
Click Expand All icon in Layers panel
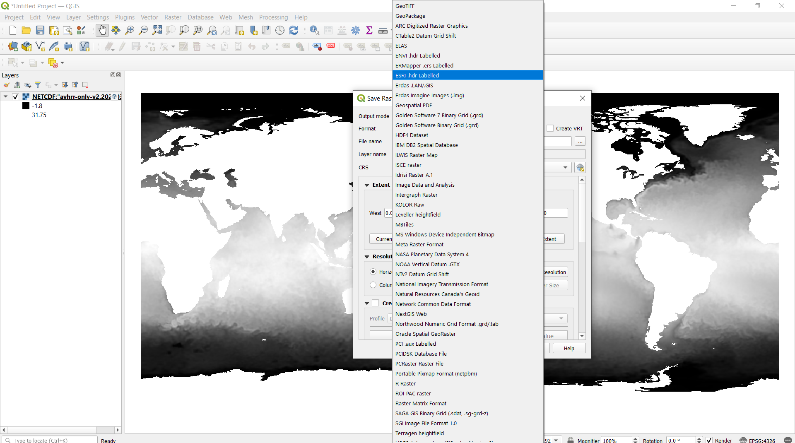(65, 85)
